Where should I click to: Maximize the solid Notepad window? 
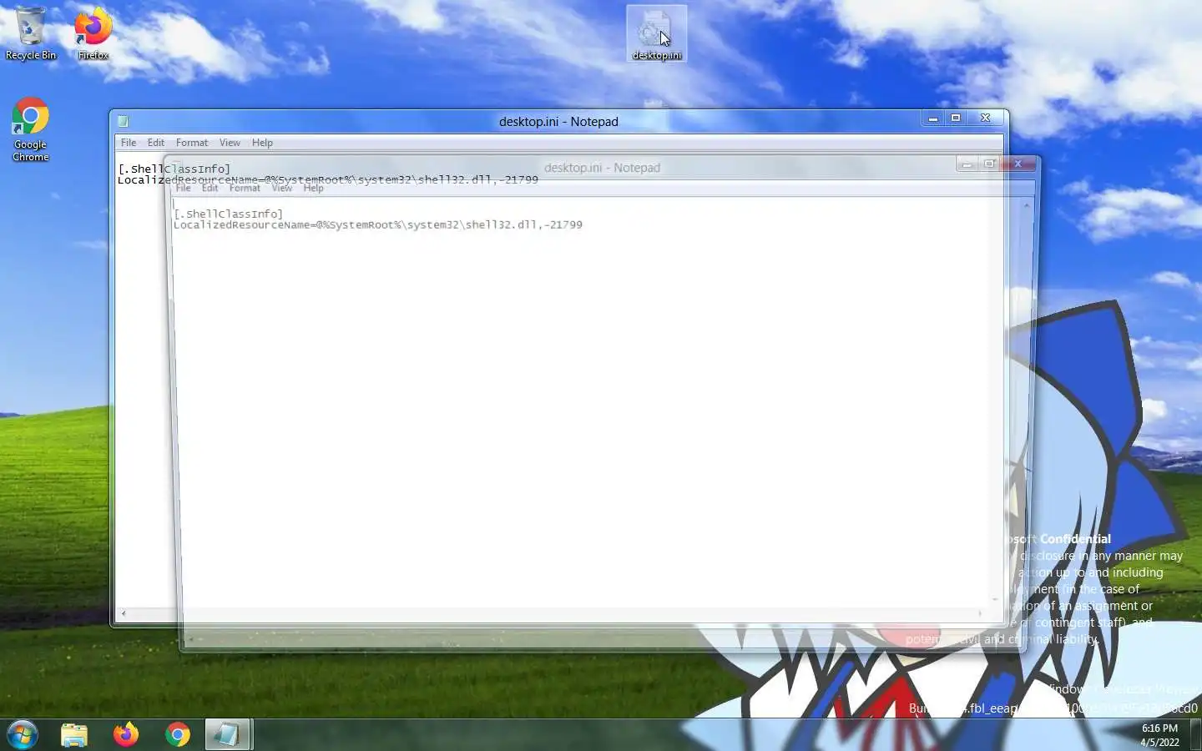(956, 118)
